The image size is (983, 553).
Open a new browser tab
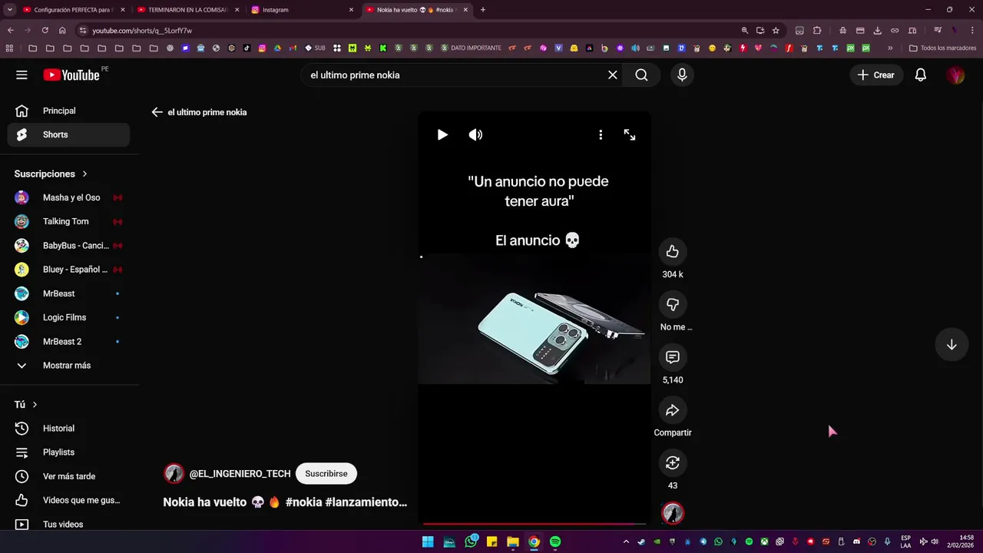click(x=482, y=10)
